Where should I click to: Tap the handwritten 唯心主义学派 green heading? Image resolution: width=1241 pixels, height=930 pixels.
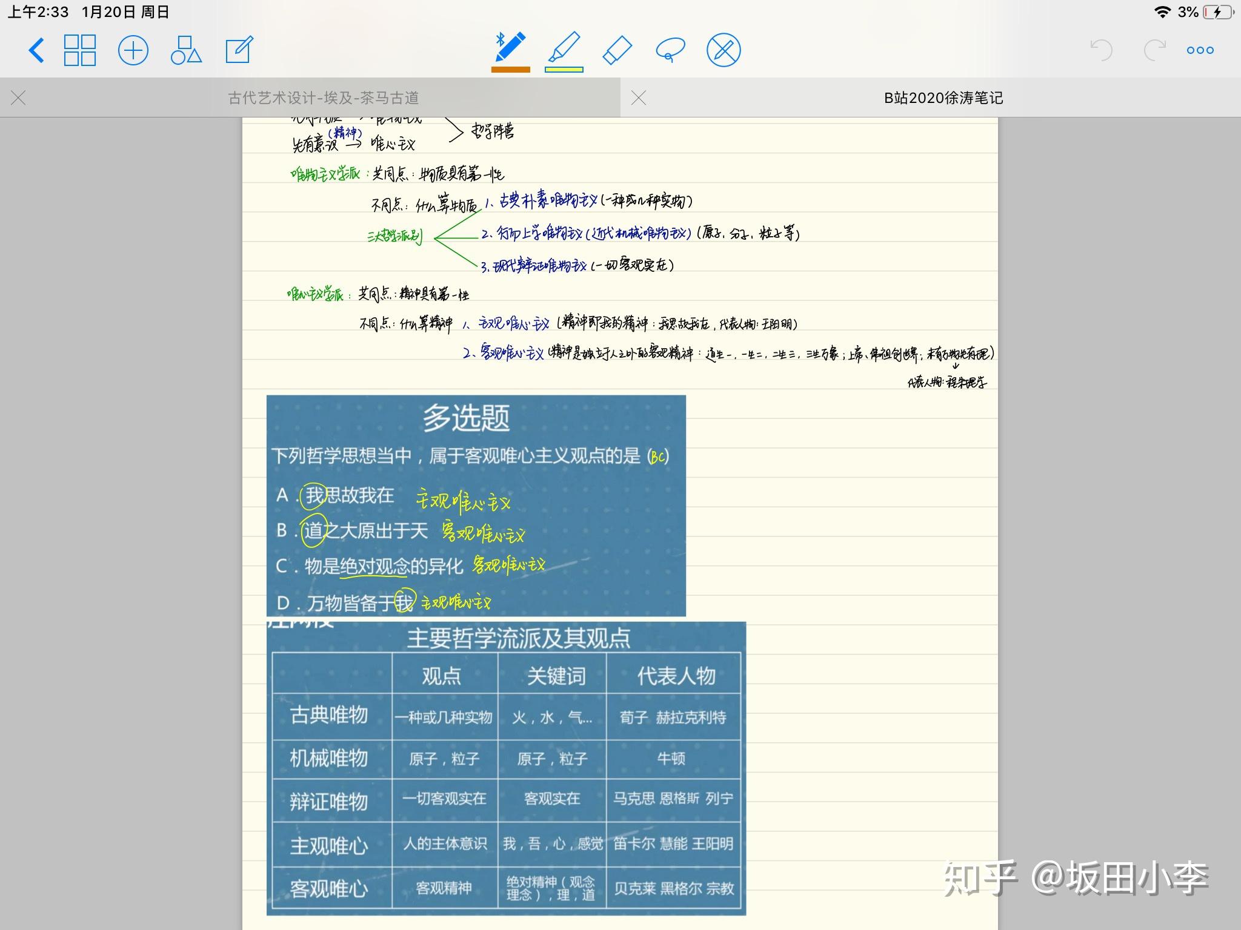(316, 295)
